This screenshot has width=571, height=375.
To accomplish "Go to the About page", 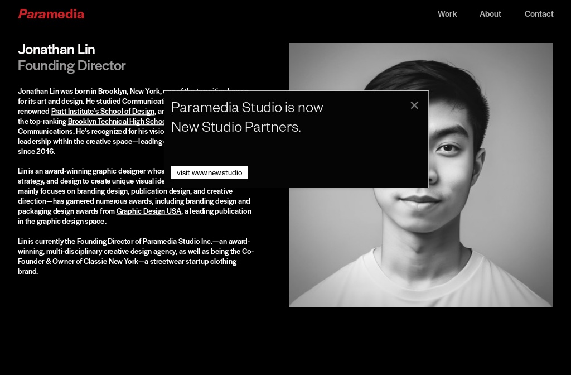I will pyautogui.click(x=490, y=14).
